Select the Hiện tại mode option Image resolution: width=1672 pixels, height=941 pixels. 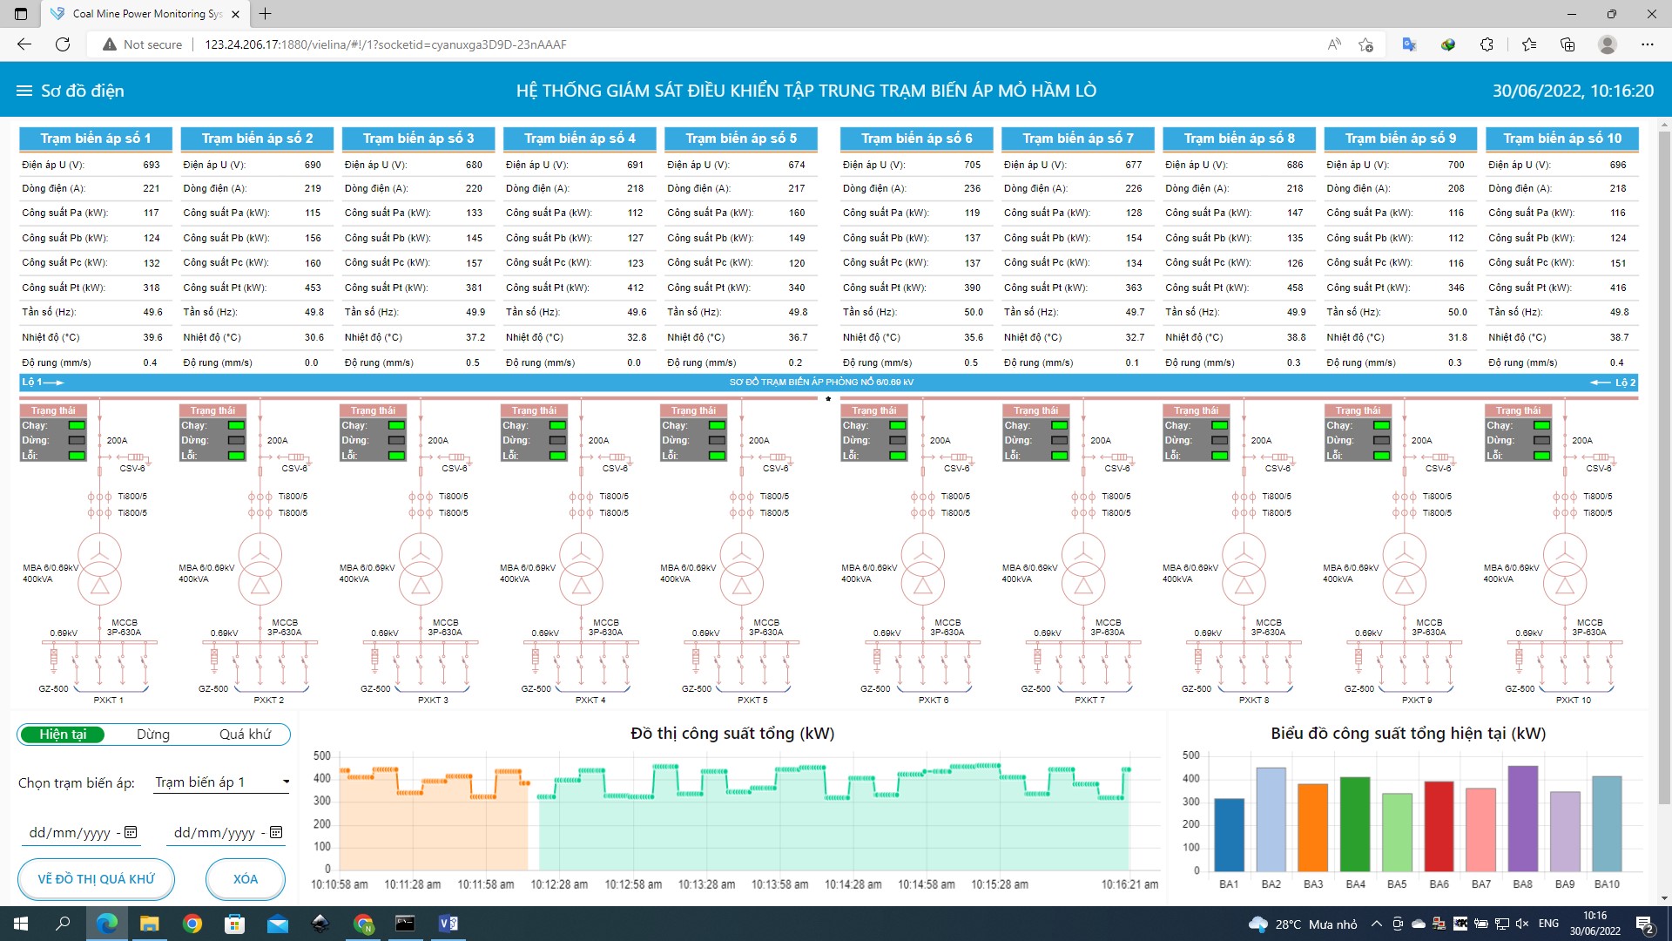[63, 735]
